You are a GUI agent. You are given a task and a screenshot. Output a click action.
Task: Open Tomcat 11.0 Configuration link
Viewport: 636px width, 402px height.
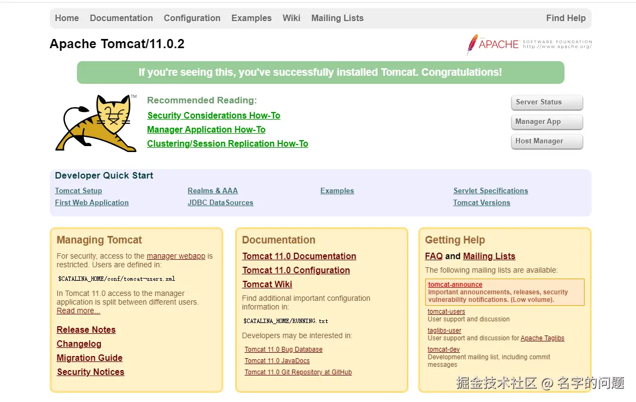tap(296, 271)
